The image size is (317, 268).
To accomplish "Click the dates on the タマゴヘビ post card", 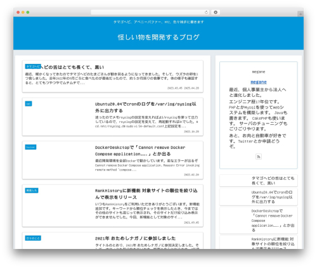I will click(x=183, y=88).
